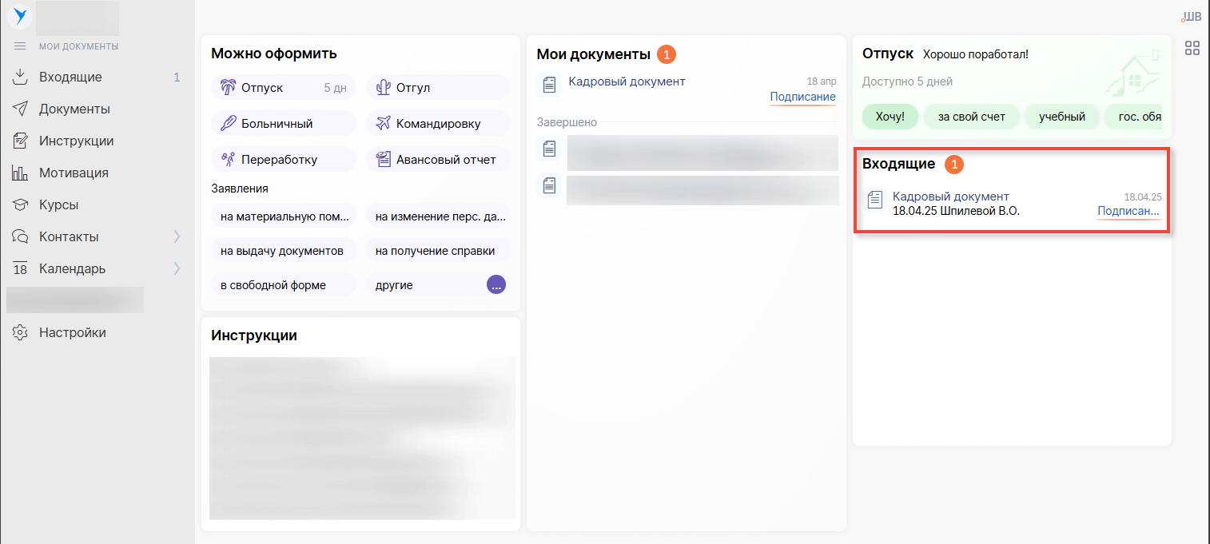Image resolution: width=1210 pixels, height=544 pixels.
Task: Start a Командировку request
Action: click(438, 124)
